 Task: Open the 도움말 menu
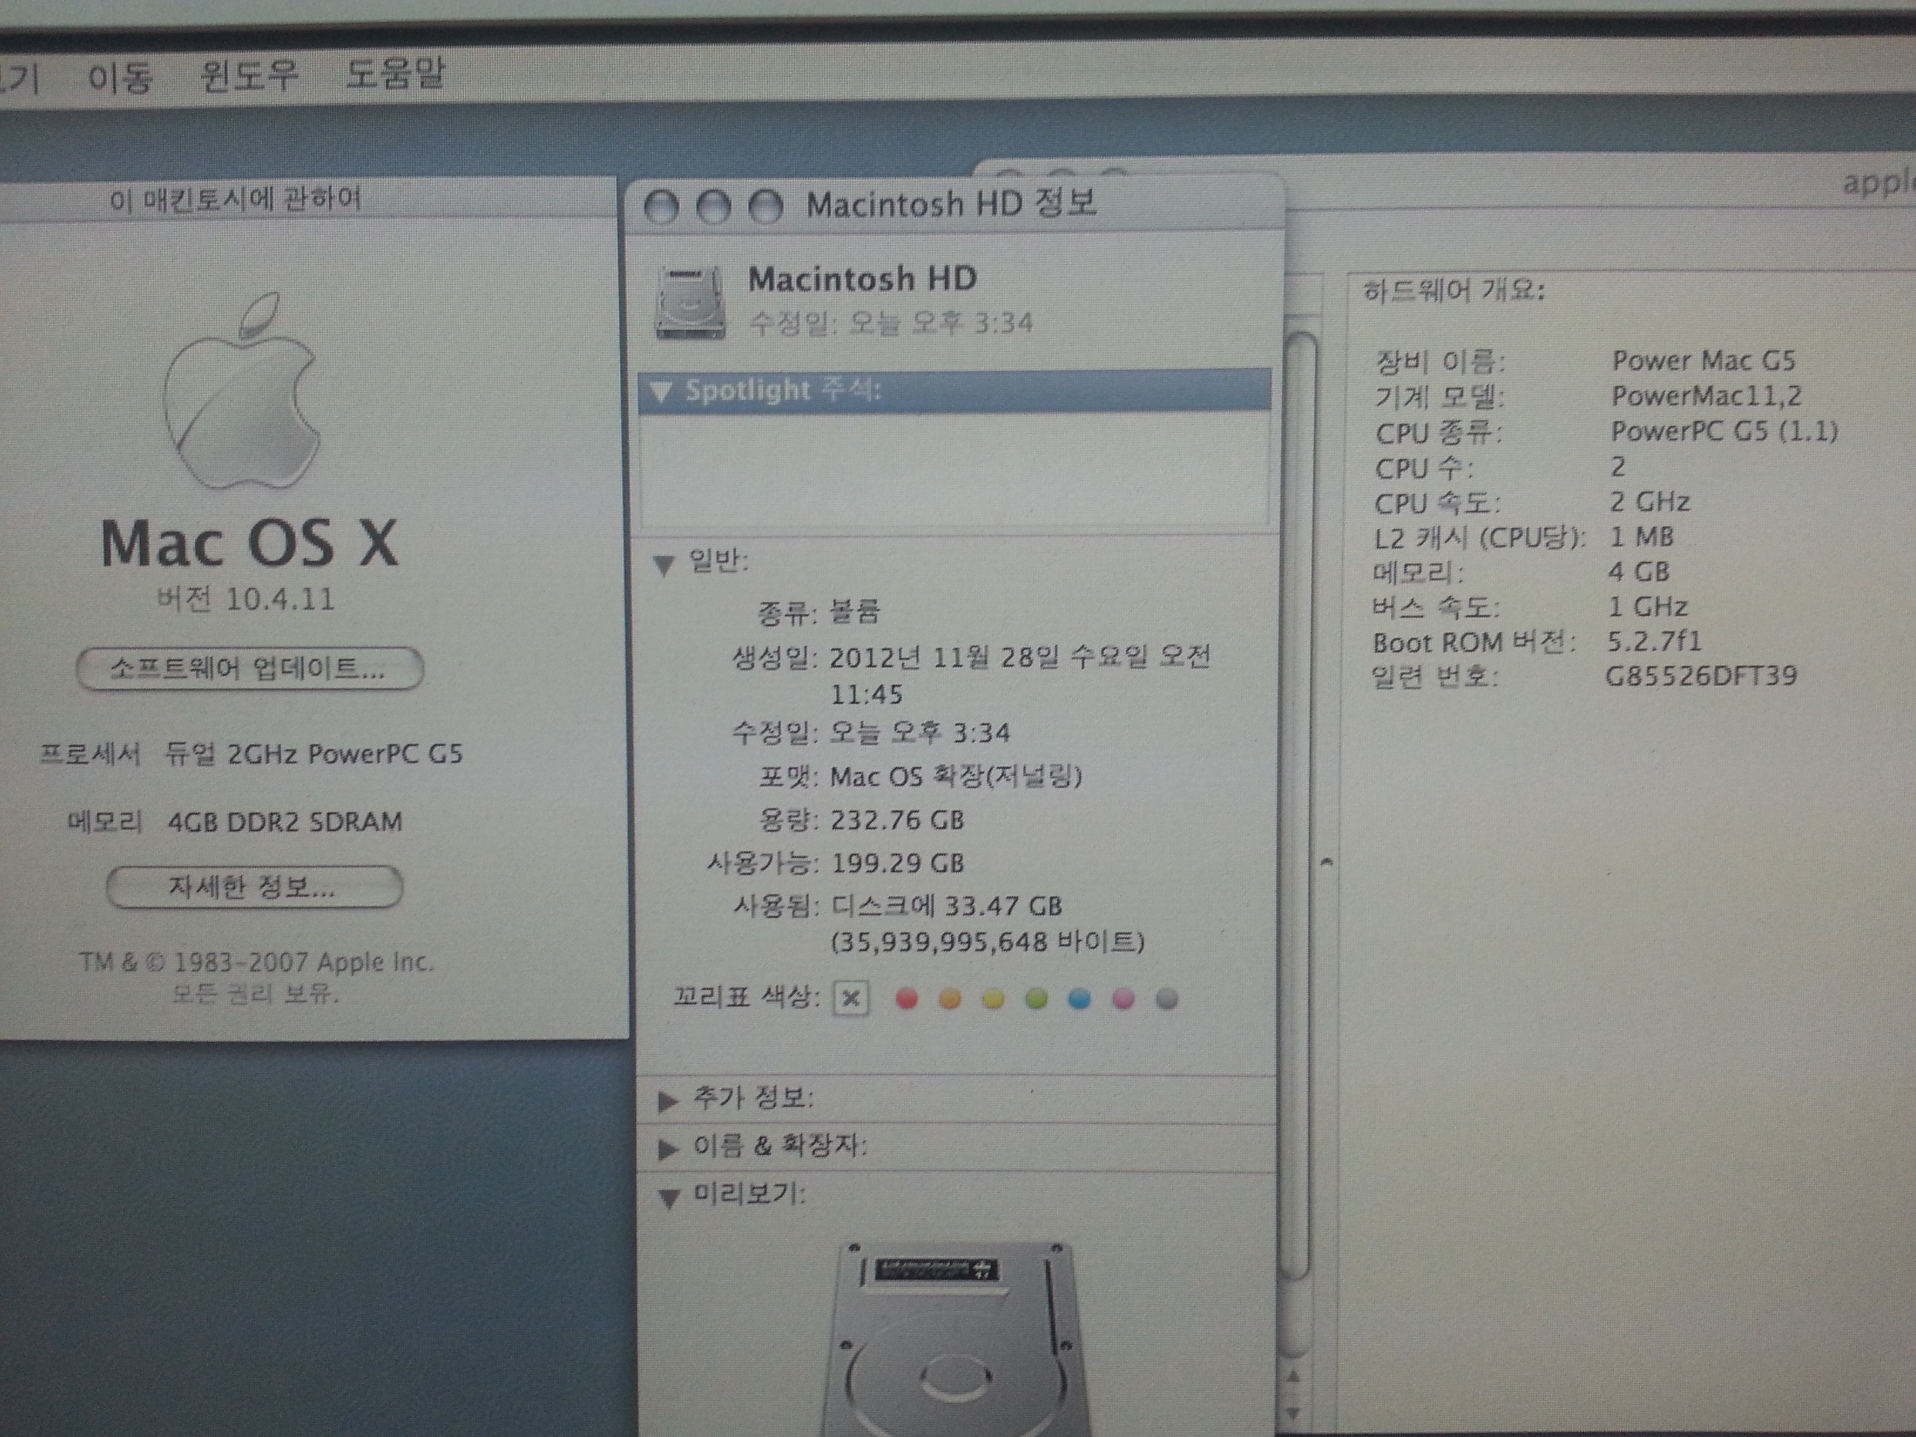point(395,75)
